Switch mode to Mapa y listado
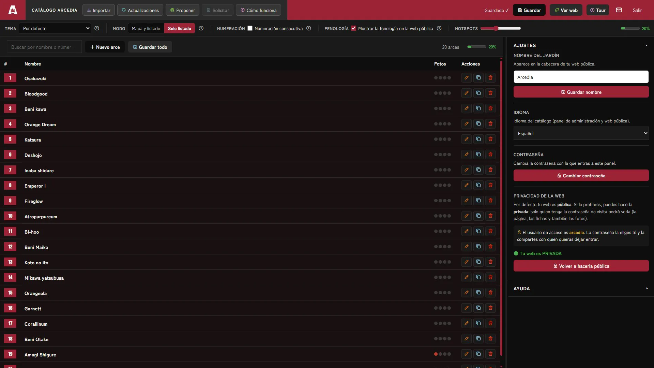 tap(146, 28)
